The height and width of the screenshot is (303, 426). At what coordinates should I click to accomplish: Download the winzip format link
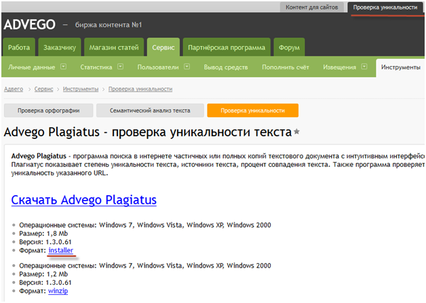point(58,291)
